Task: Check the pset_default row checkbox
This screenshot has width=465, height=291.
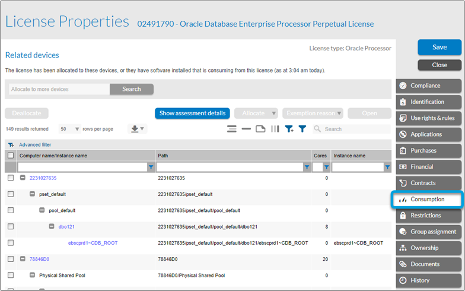Action: point(11,194)
